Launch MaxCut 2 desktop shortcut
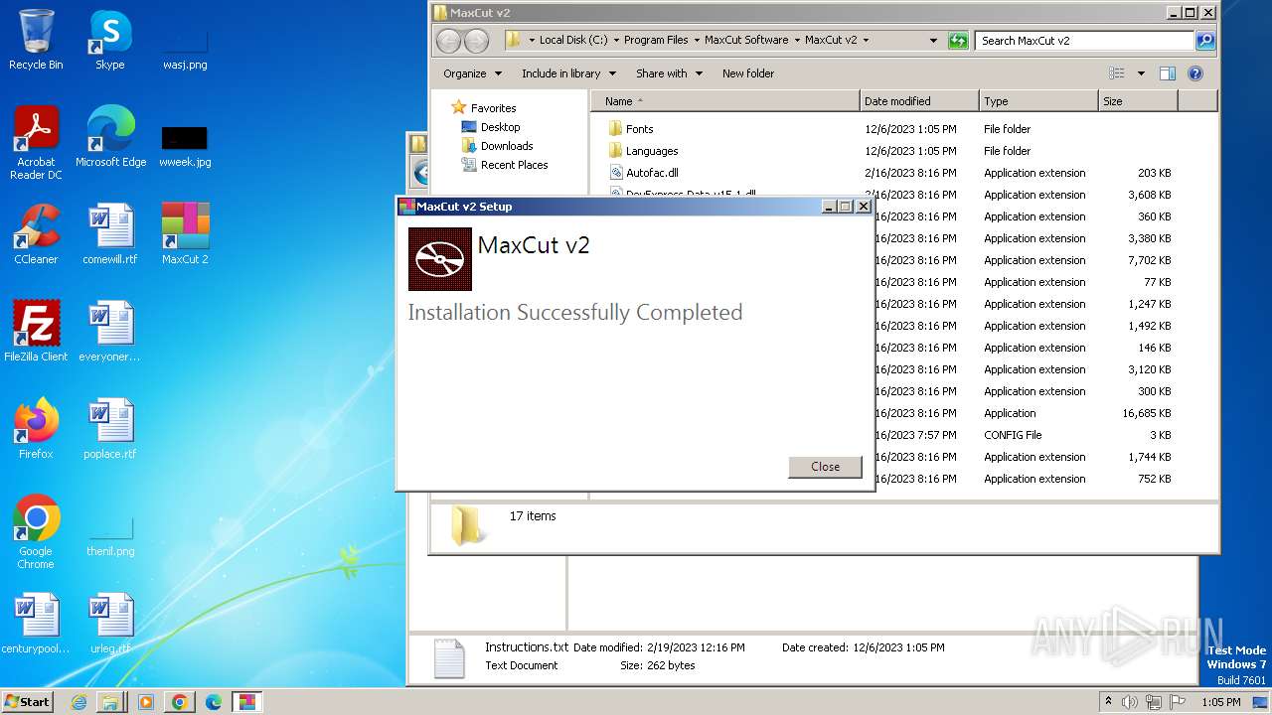This screenshot has width=1272, height=715. coord(185,234)
